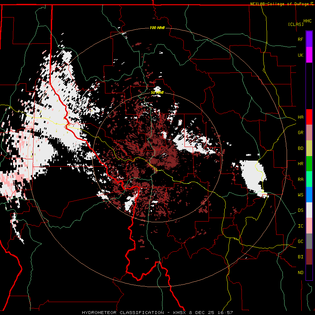Click the UK legend label
Image resolution: width=315 pixels, height=315 pixels.
300,55
